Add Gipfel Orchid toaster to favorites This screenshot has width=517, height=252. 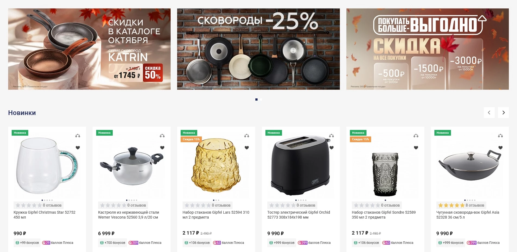coord(331,148)
